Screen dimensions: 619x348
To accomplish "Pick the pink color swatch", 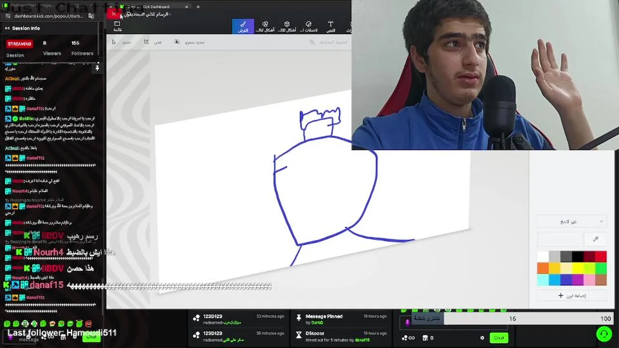I will pos(589,279).
